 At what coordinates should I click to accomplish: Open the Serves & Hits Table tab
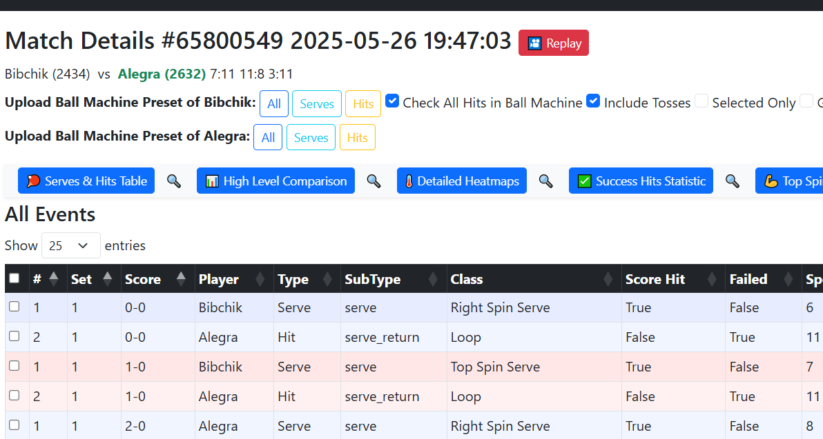click(86, 181)
